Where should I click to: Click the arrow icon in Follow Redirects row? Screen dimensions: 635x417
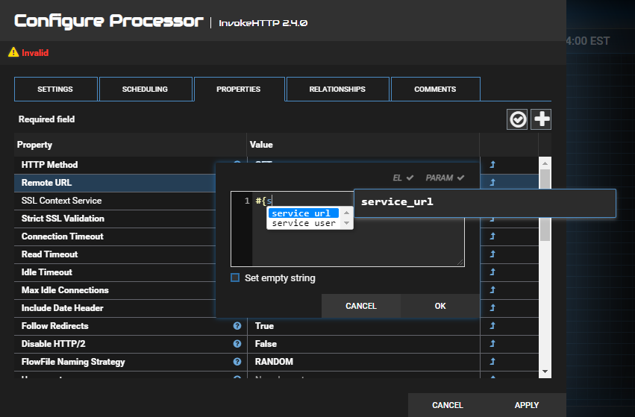(x=492, y=325)
